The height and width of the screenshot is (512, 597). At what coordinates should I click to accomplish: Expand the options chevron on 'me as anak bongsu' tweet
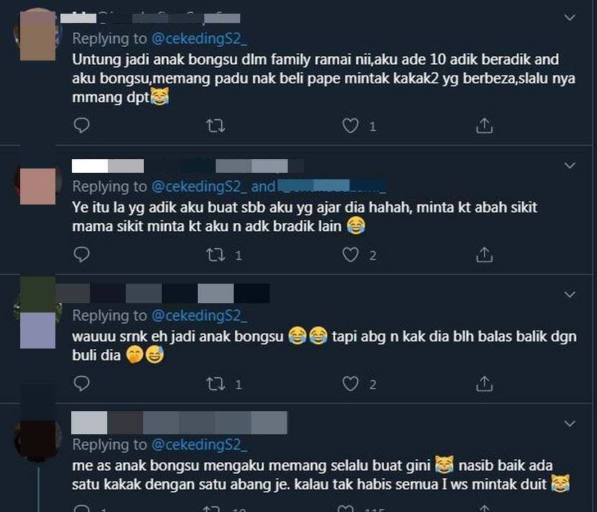coord(570,424)
